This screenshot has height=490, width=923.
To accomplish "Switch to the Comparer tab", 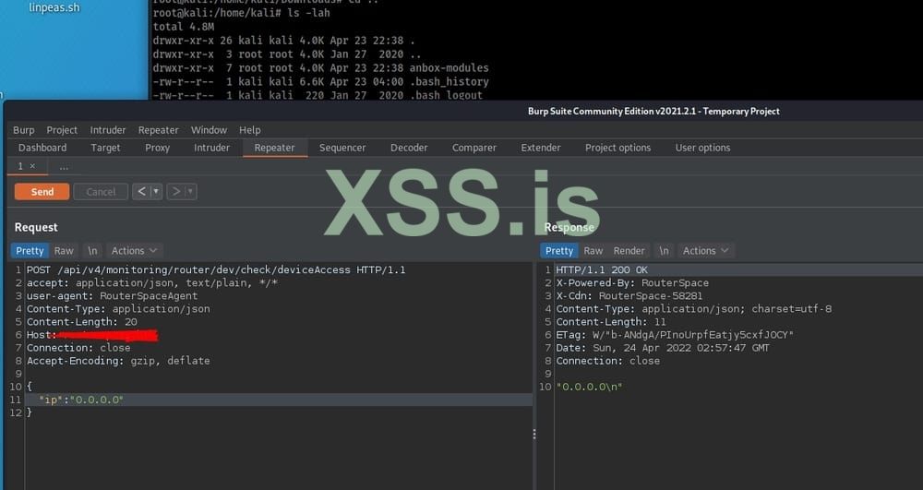I will pyautogui.click(x=474, y=148).
